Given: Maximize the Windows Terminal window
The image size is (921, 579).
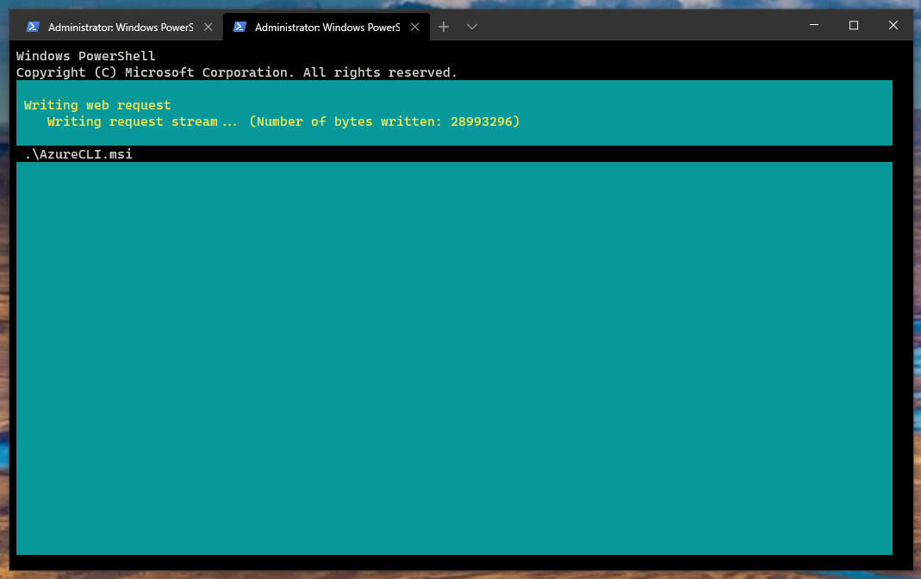Looking at the screenshot, I should pos(854,25).
